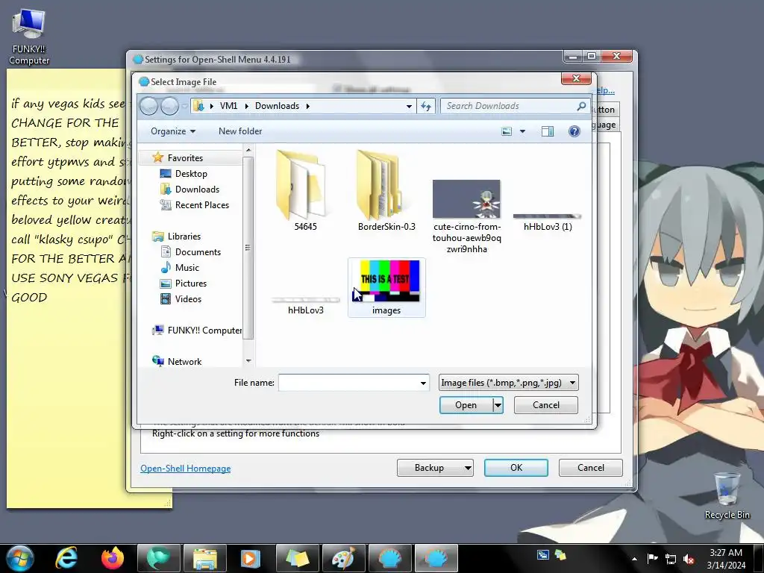764x573 pixels.
Task: Select Network in the navigation pane
Action: click(184, 362)
